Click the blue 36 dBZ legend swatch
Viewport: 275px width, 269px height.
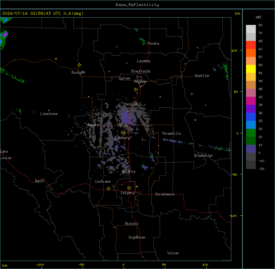coord(251,117)
